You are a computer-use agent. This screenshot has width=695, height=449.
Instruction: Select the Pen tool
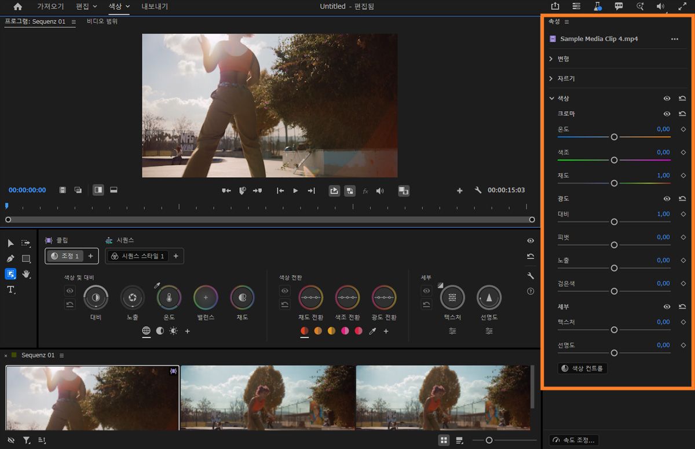(x=10, y=258)
